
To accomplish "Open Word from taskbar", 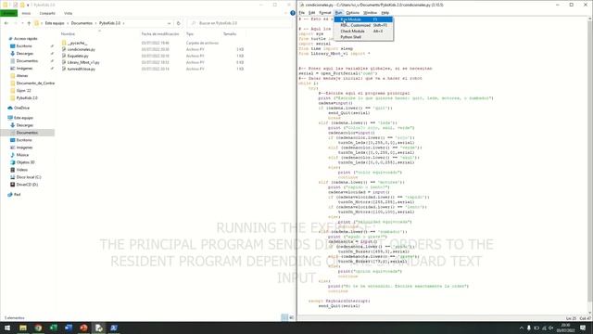I will point(69,328).
